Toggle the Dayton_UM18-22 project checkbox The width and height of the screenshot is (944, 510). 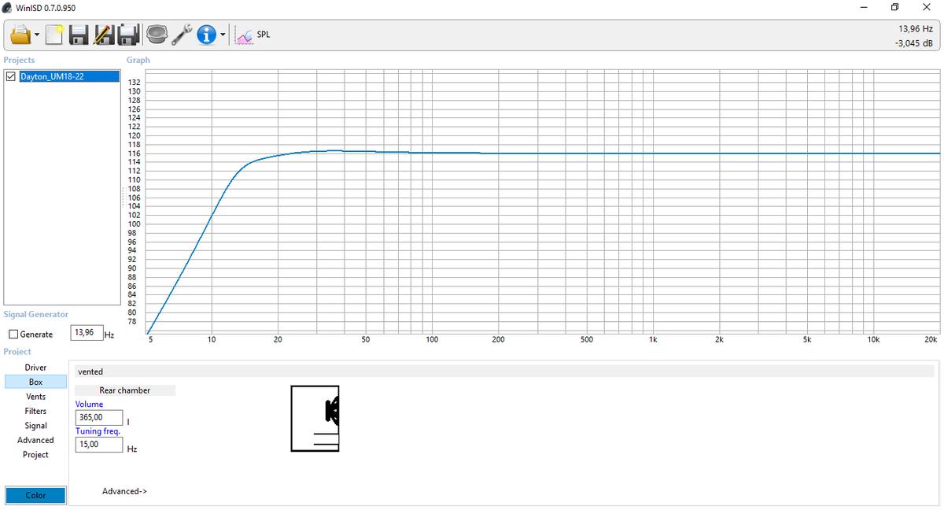[11, 76]
